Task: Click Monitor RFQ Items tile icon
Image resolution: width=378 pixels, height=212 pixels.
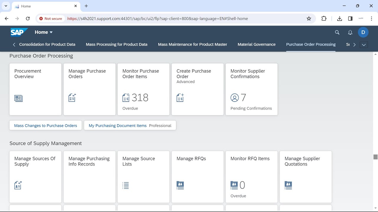Action: coord(234,185)
